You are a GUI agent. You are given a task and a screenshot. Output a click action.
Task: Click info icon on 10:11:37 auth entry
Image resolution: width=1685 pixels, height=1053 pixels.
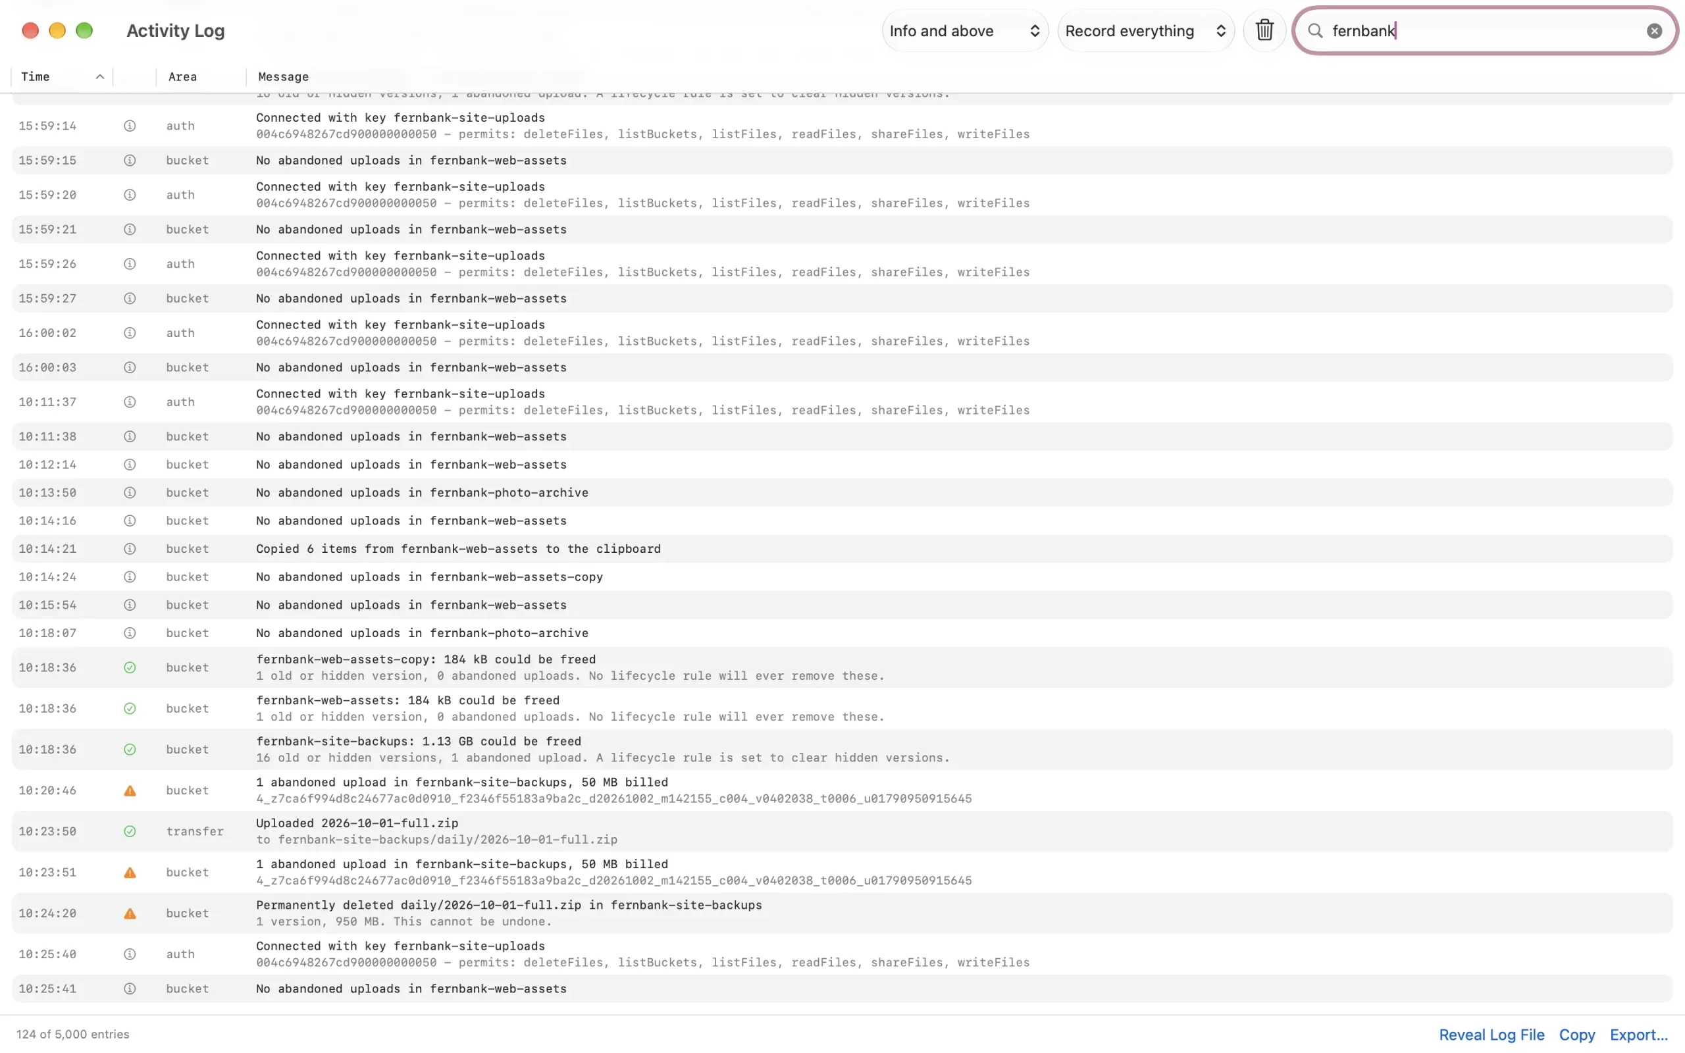(x=130, y=402)
